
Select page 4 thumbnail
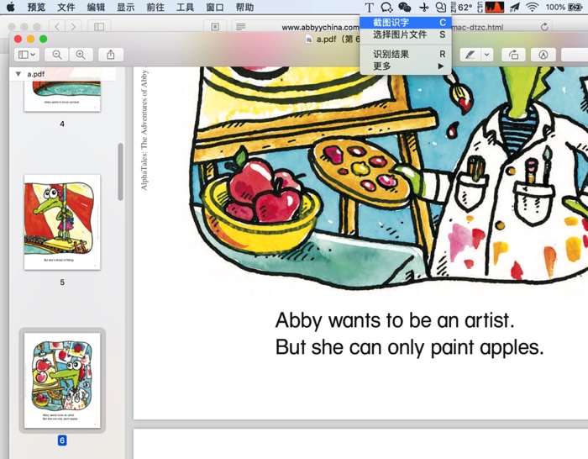point(62,96)
